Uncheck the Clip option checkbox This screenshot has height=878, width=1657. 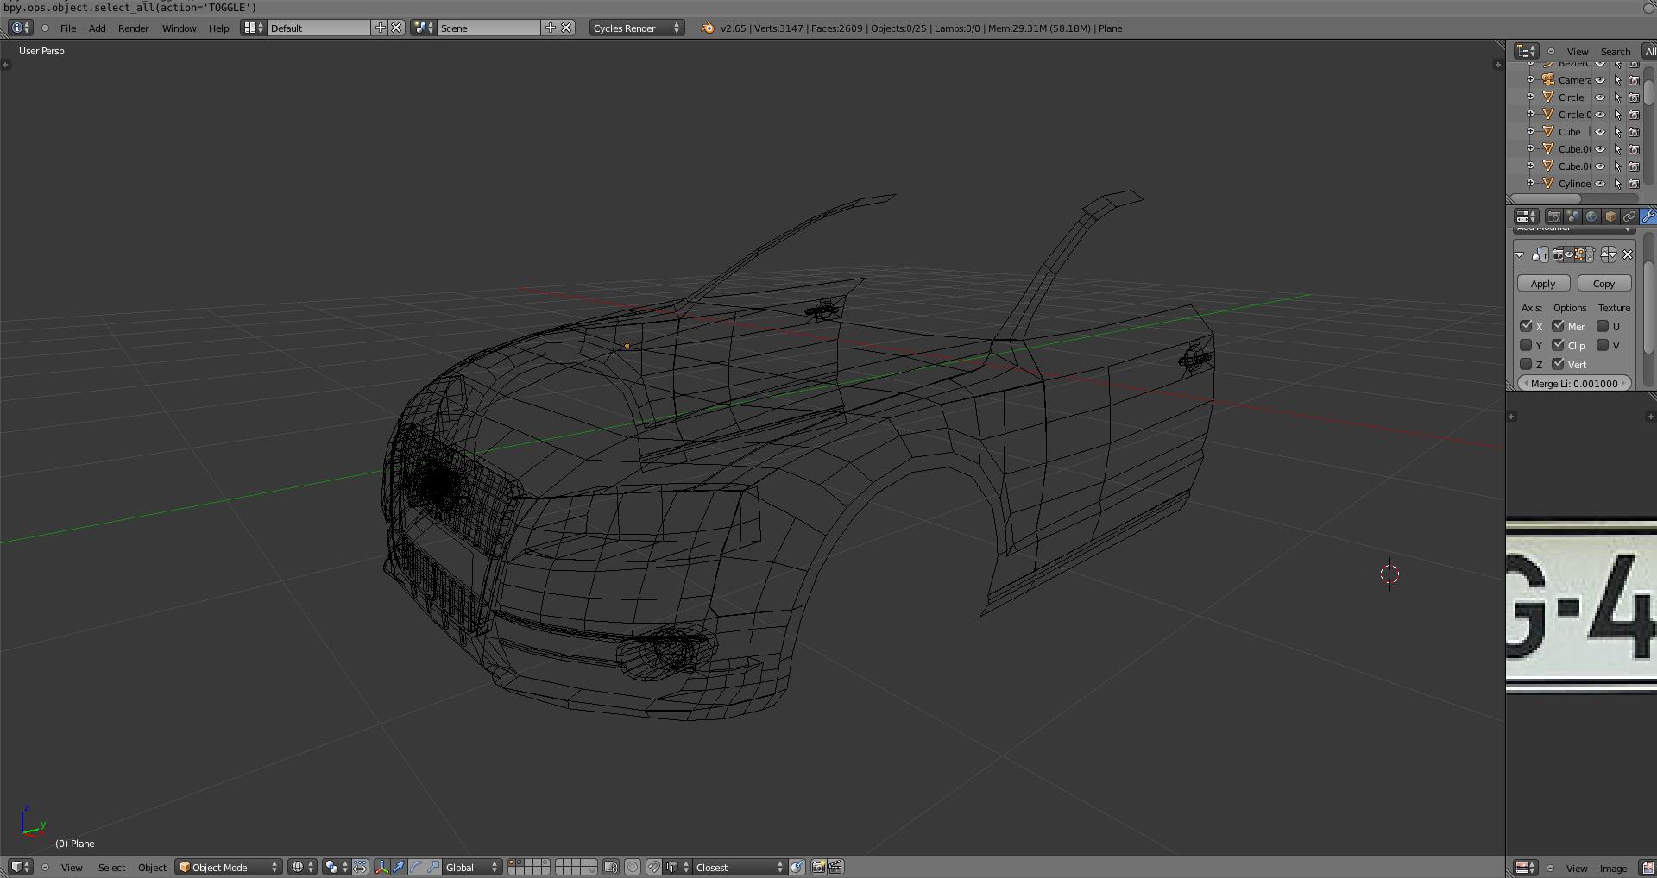[1558, 345]
